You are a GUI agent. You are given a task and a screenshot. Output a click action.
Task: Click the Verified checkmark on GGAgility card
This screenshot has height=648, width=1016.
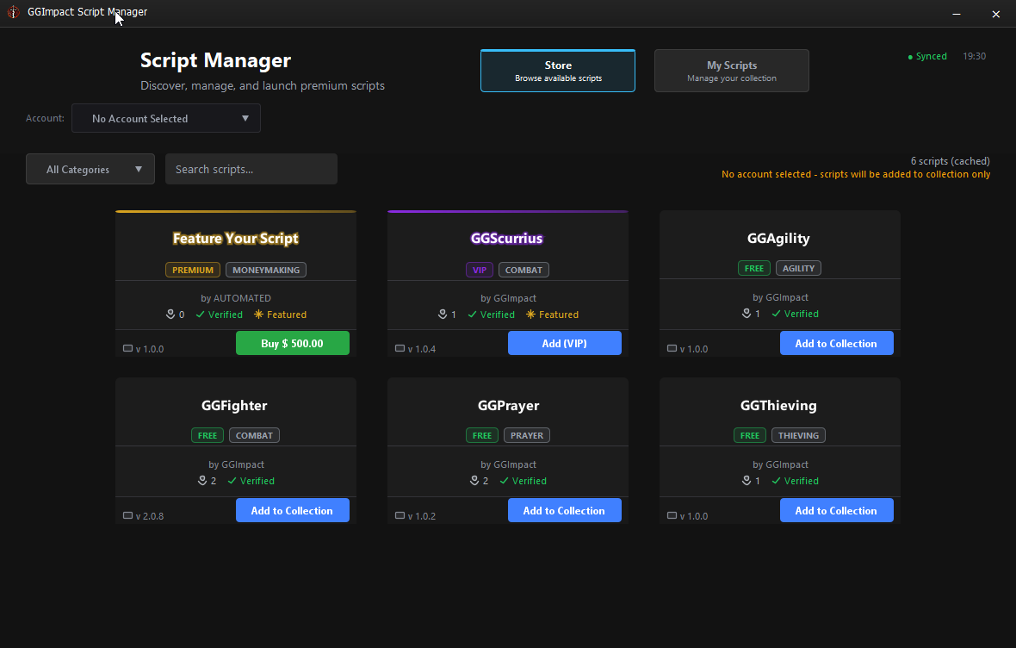click(776, 314)
